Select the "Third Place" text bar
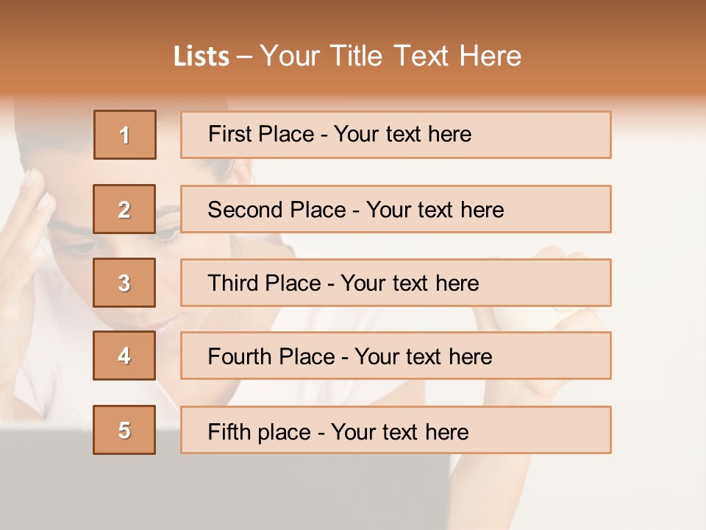 pyautogui.click(x=396, y=283)
